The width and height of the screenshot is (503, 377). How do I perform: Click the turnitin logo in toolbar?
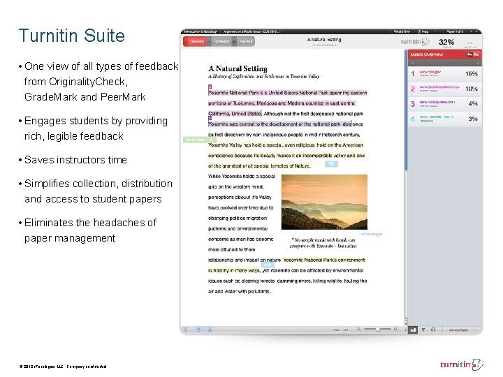click(x=415, y=42)
